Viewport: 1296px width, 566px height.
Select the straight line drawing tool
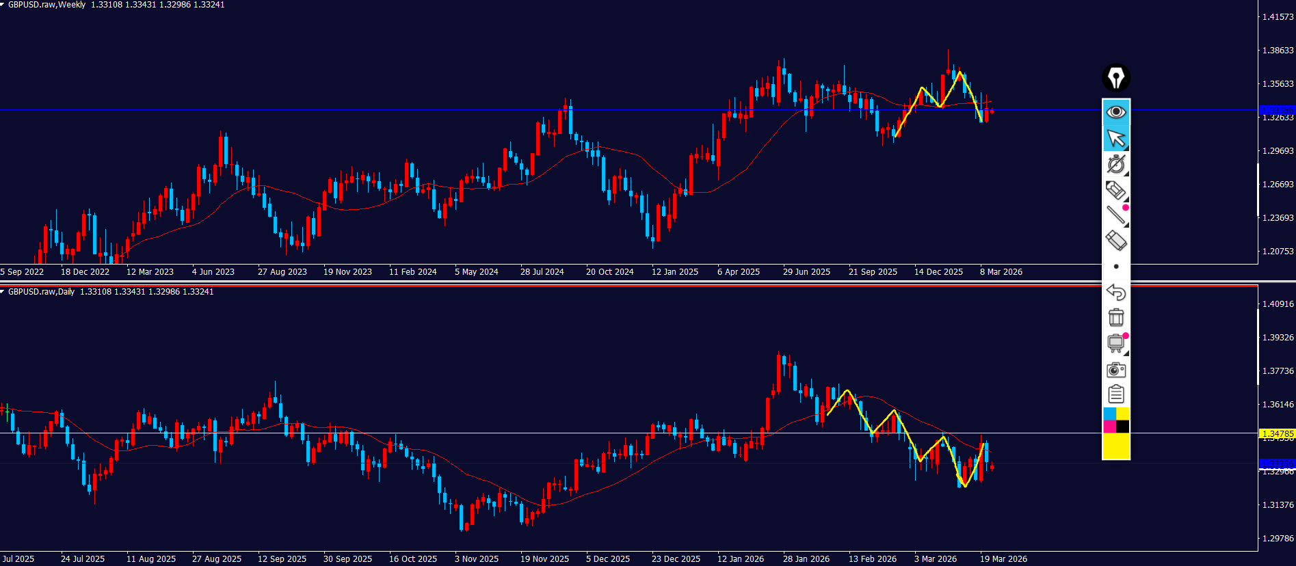coord(1115,215)
